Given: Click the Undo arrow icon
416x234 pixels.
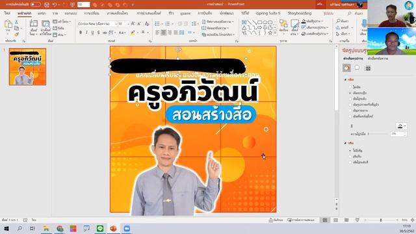Looking at the screenshot, I should 55,5.
